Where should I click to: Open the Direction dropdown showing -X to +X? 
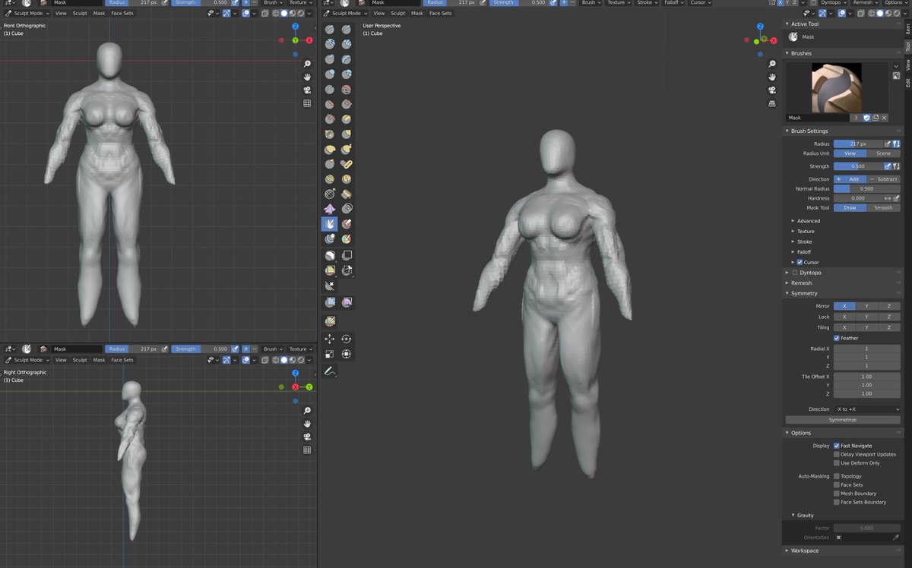click(x=866, y=409)
